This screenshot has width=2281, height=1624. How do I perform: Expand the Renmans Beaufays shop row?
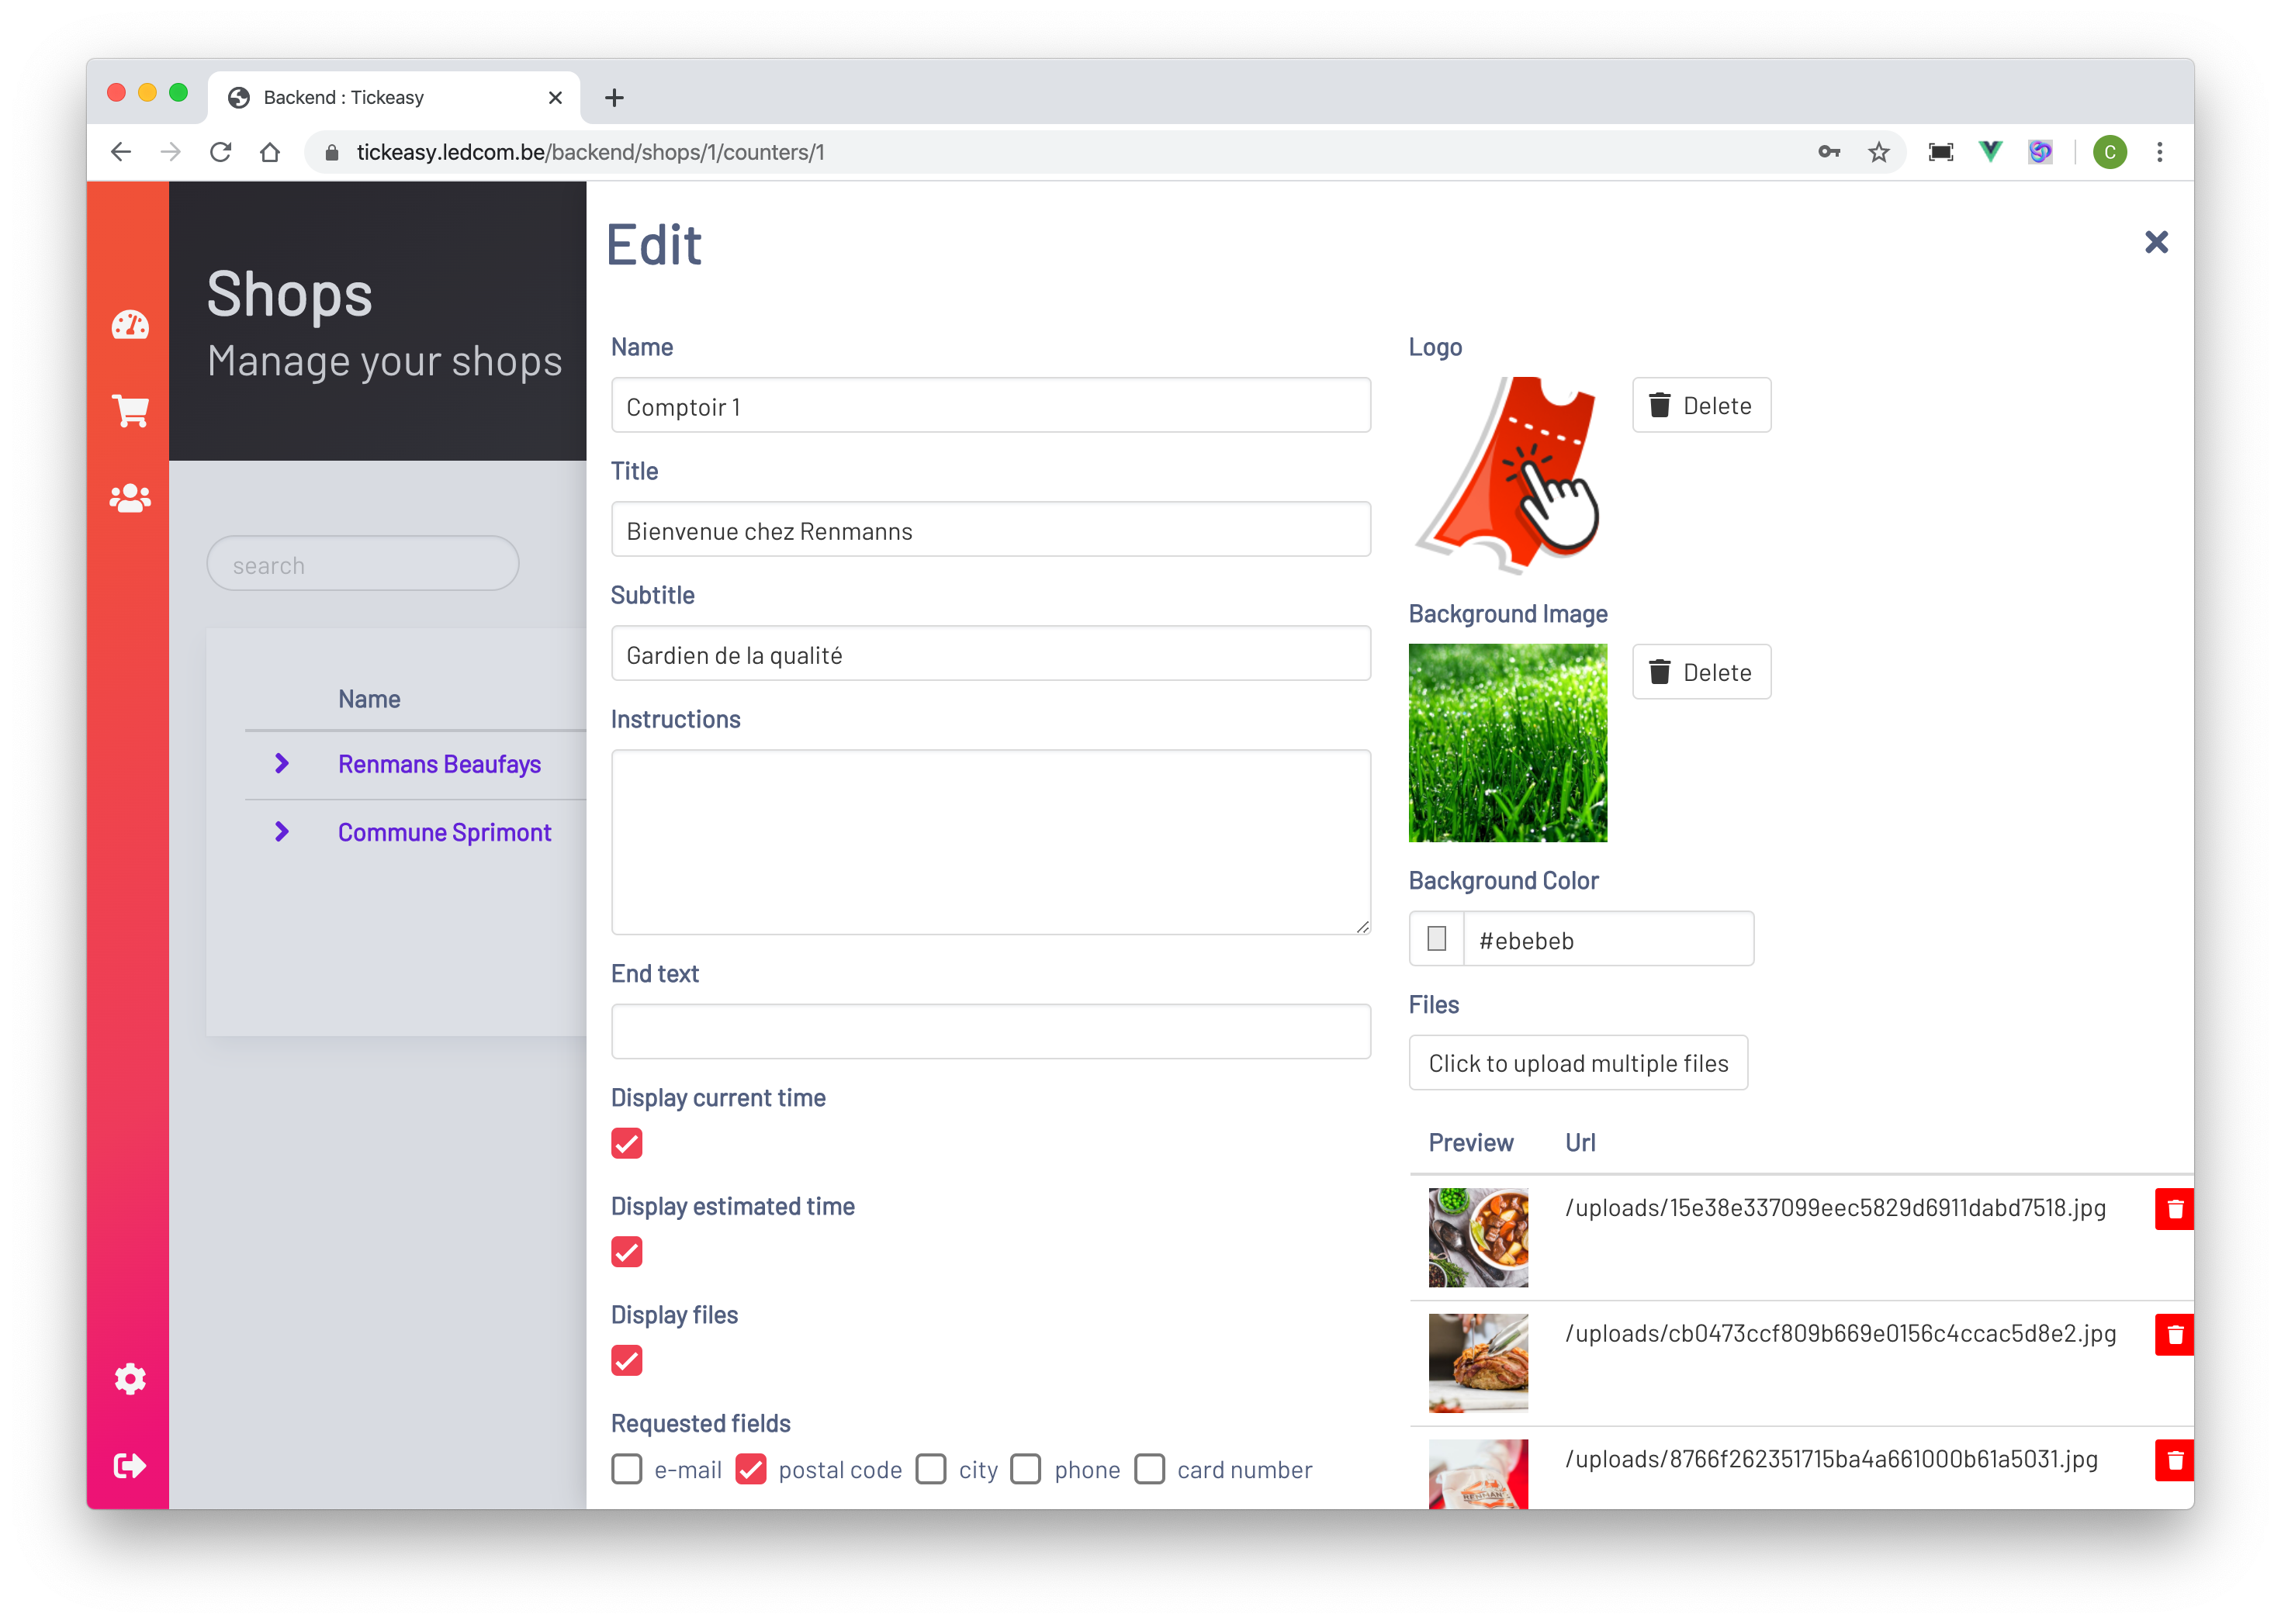click(282, 764)
